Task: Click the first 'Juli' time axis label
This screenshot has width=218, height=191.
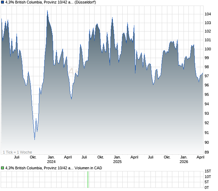Action: (17, 157)
